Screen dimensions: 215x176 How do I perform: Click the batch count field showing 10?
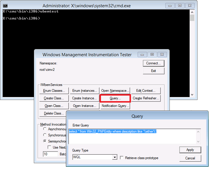pos(50,154)
